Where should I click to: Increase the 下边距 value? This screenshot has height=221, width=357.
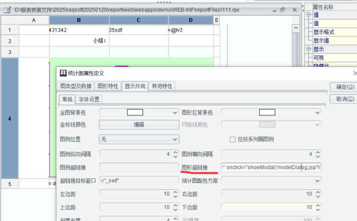pyautogui.click(x=318, y=205)
